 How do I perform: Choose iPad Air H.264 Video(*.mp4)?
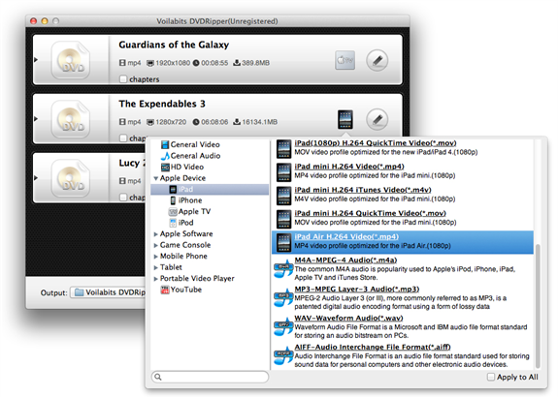(346, 237)
